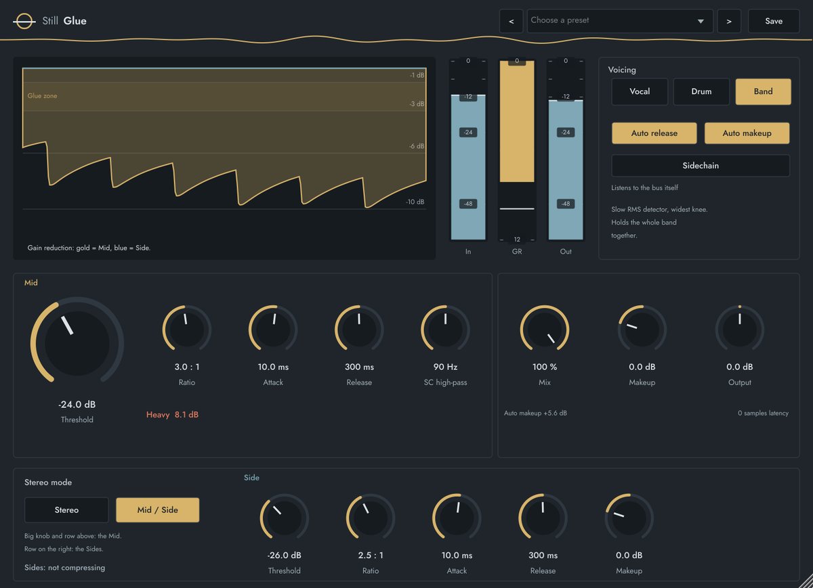Click the 3.0 : 1 ratio value
This screenshot has height=588, width=813.
coord(186,367)
